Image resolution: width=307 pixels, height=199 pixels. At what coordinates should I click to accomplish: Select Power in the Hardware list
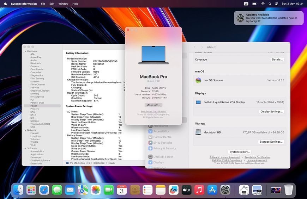click(42, 106)
